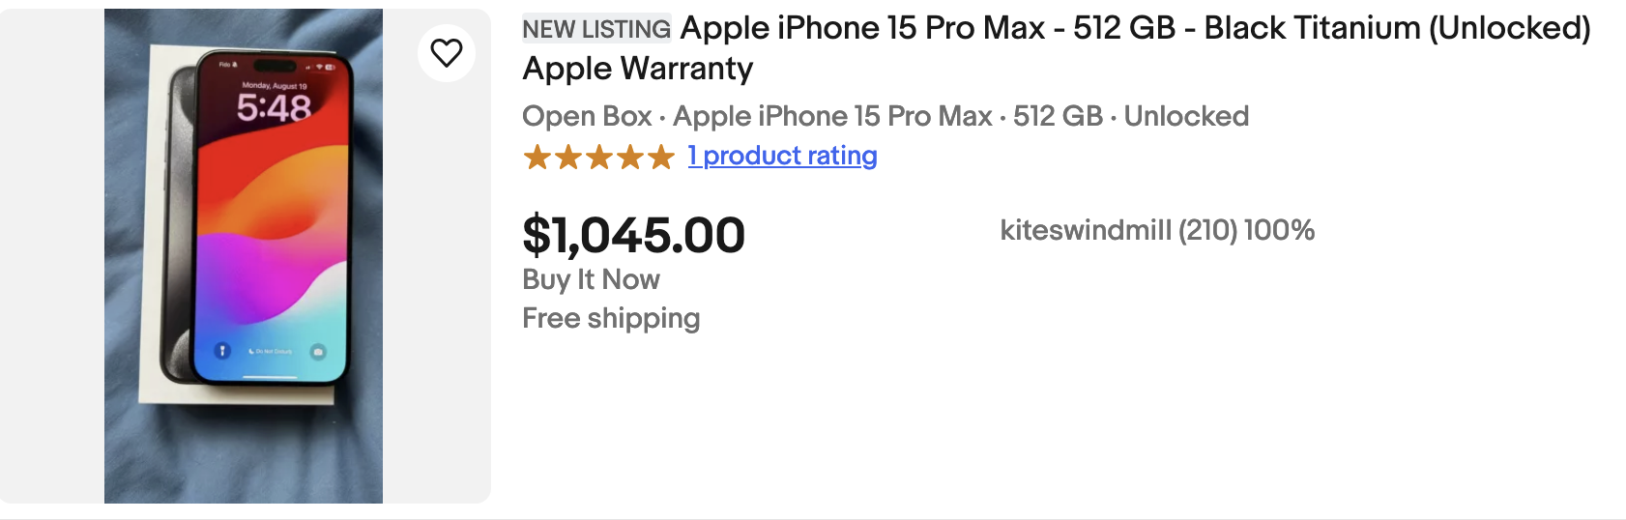Image resolution: width=1626 pixels, height=520 pixels.
Task: Click the fifth gold rating star
Action: pos(661,157)
